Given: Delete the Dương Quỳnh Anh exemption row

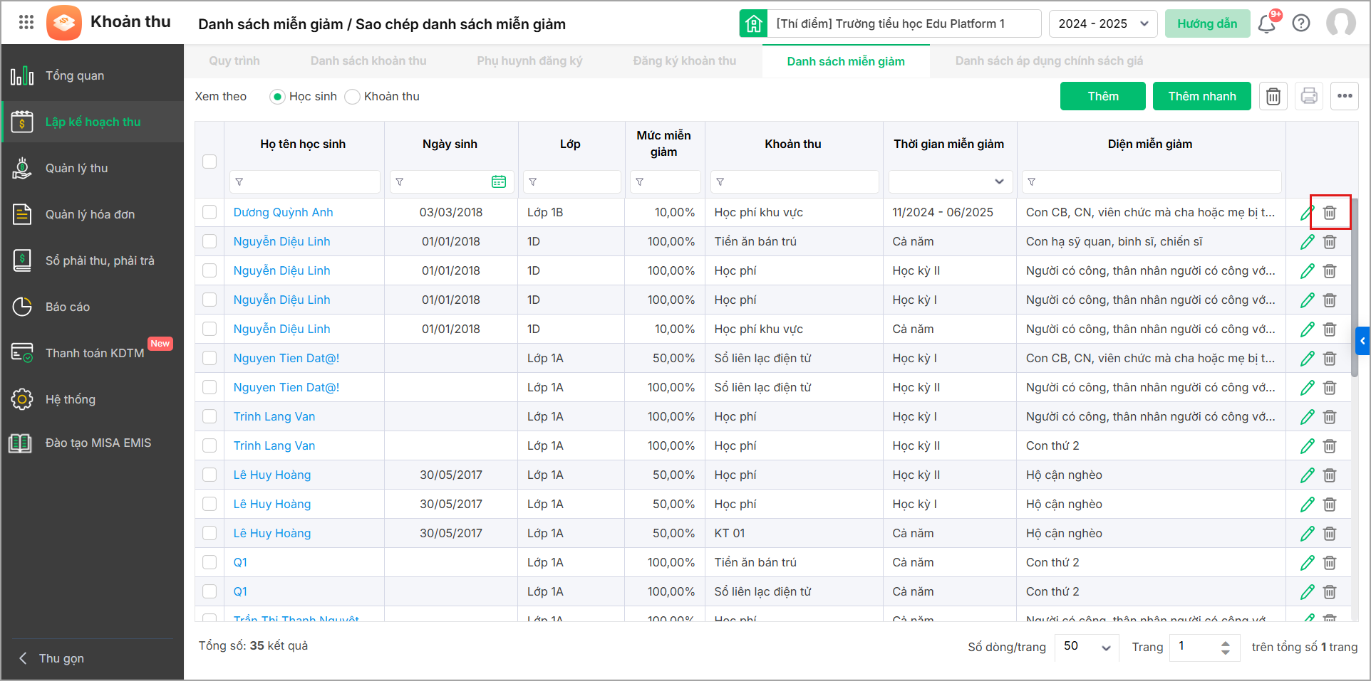Looking at the screenshot, I should pyautogui.click(x=1330, y=213).
